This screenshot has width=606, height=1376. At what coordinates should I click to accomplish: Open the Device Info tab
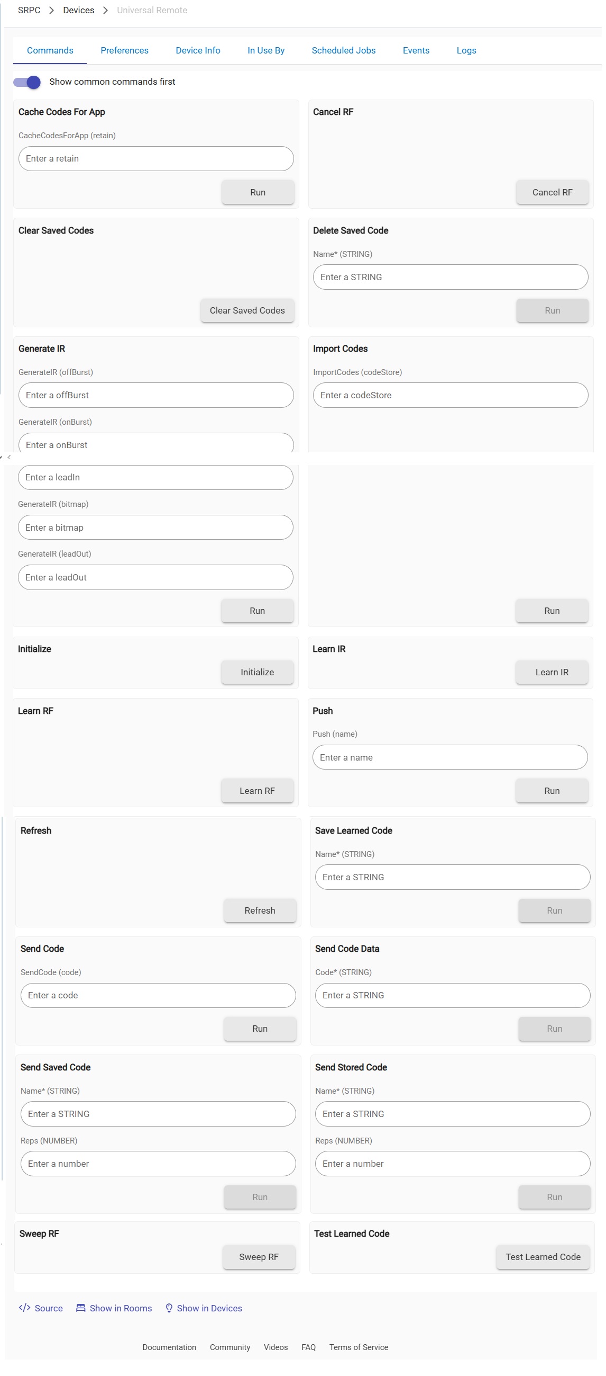(x=198, y=50)
